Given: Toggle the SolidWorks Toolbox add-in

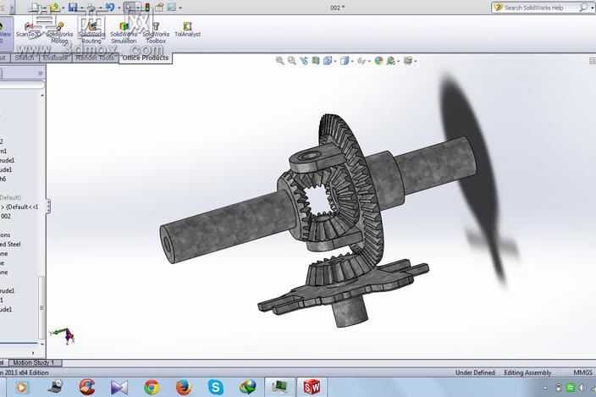Looking at the screenshot, I should coord(156,32).
